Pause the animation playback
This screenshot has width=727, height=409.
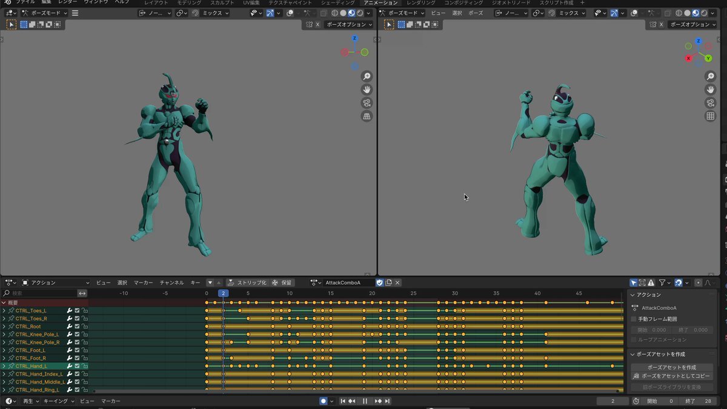tap(365, 401)
